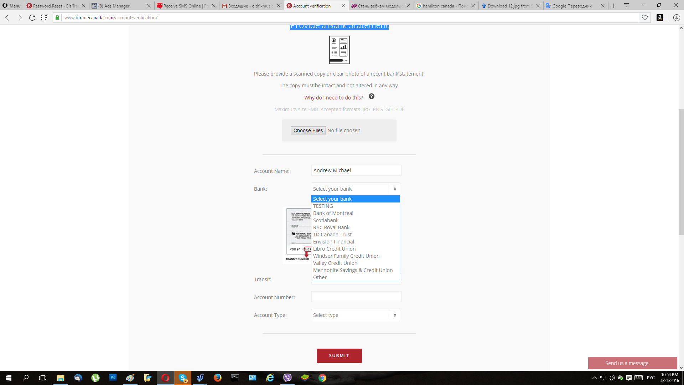Close the Account verification tab
This screenshot has width=684, height=385.
click(343, 6)
